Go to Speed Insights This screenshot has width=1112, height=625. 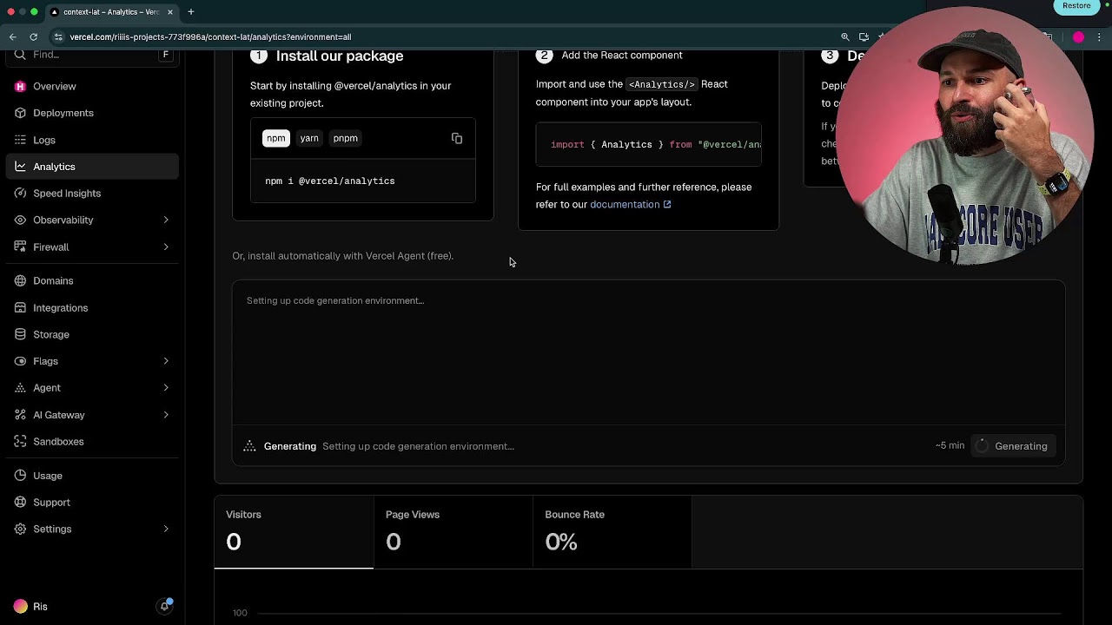(x=92, y=194)
